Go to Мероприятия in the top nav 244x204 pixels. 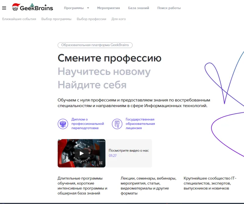point(109,8)
